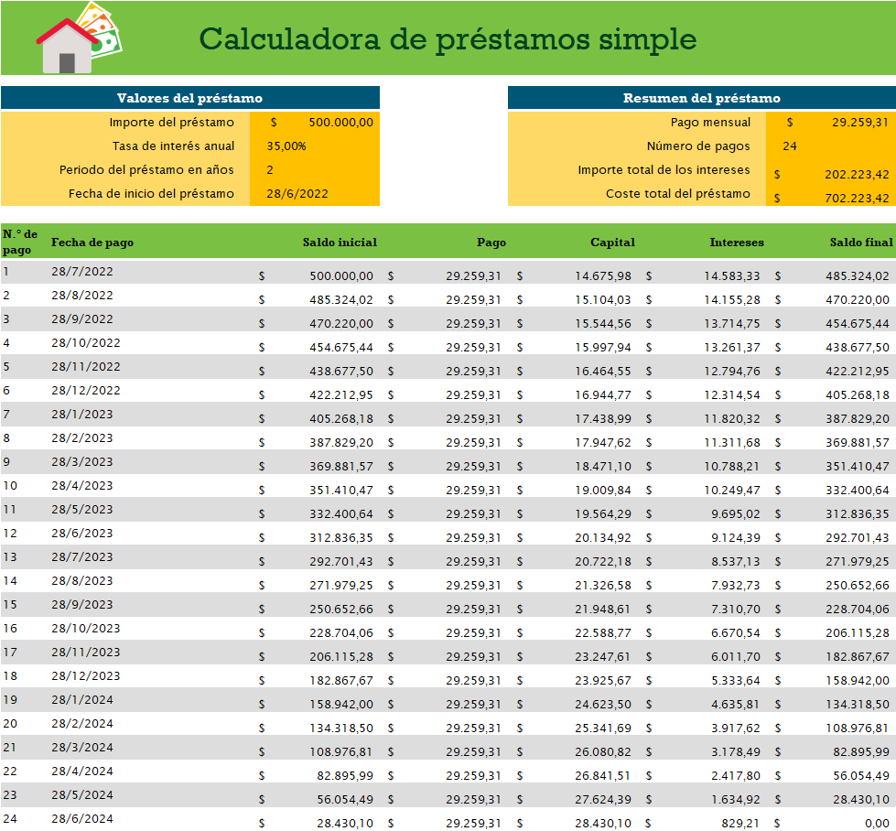Select starting balance 182.867,67 in payment row 18
This screenshot has width=896, height=831.
341,681
